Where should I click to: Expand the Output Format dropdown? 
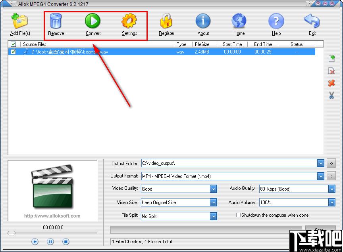[x=320, y=176]
